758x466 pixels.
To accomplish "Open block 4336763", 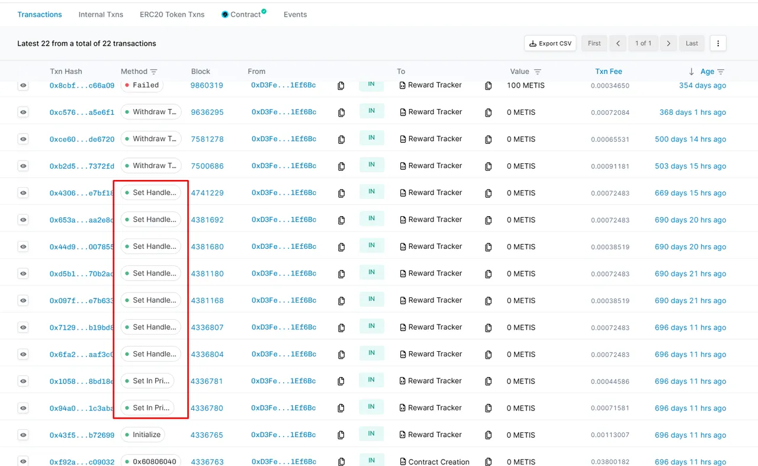I will click(x=207, y=462).
